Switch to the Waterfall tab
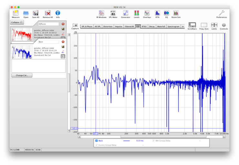The height and width of the screenshot is (165, 239). [161, 26]
